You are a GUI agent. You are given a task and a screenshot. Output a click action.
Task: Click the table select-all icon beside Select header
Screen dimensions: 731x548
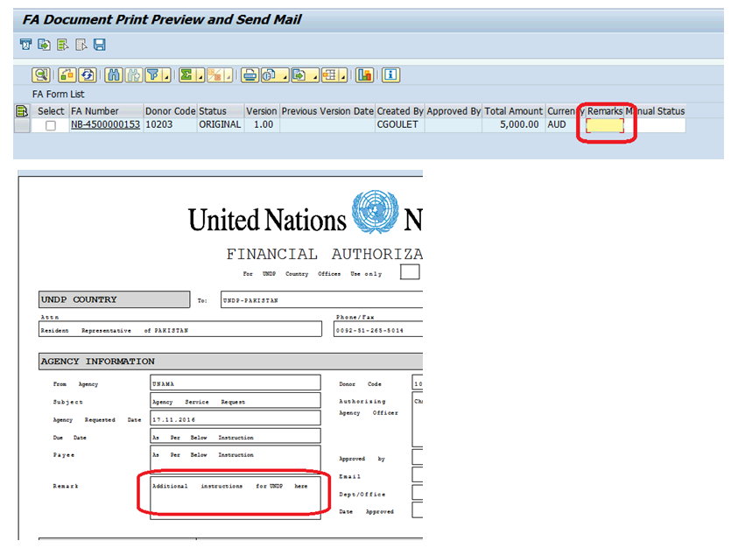pos(22,111)
